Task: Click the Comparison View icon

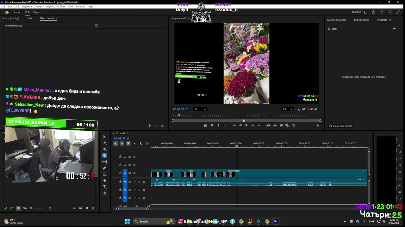Action: pos(287,125)
